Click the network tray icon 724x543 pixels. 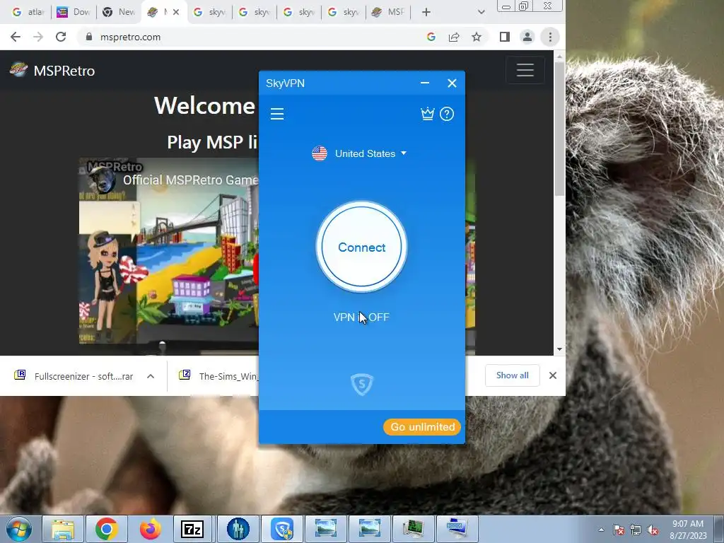click(x=636, y=530)
